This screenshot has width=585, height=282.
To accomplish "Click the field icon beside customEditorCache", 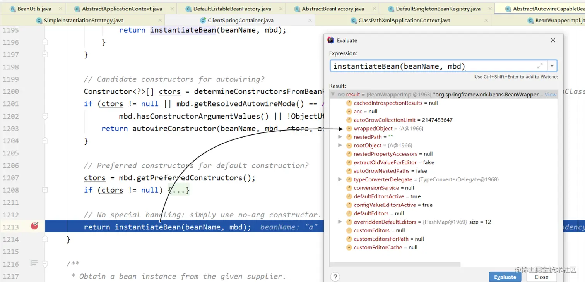I will click(x=349, y=248).
